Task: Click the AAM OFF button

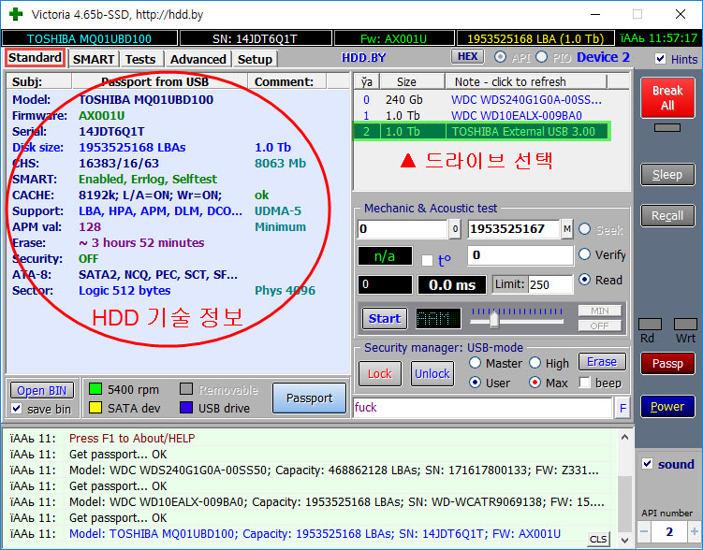Action: point(600,326)
